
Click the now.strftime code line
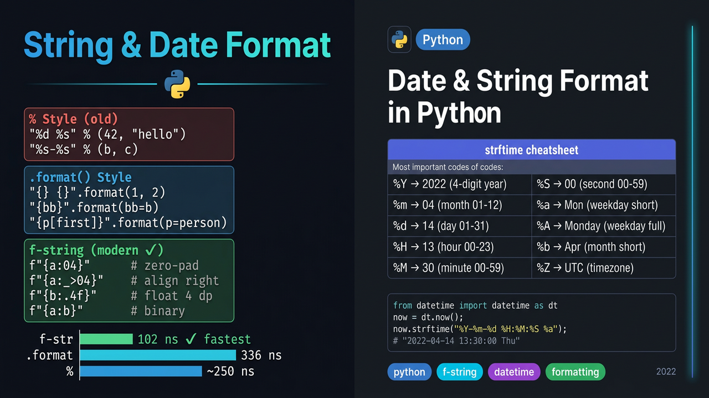pyautogui.click(x=480, y=329)
